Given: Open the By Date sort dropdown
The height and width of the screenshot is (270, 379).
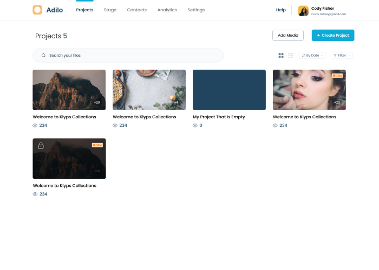Looking at the screenshot, I should (312, 55).
